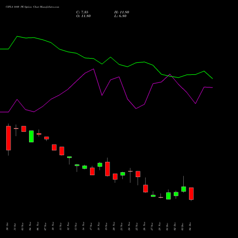The image size is (238, 238).
Task: Click the 01 Dec date label
Action: coord(167,227)
